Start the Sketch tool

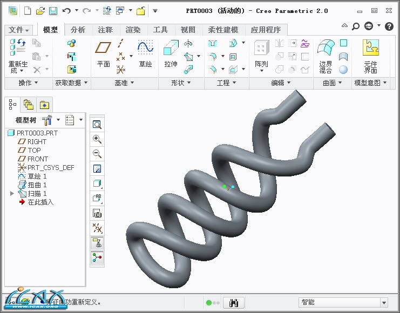point(145,53)
